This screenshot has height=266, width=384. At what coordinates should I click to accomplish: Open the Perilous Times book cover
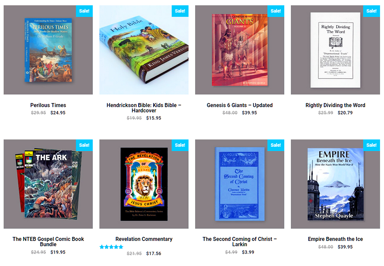[x=48, y=50]
